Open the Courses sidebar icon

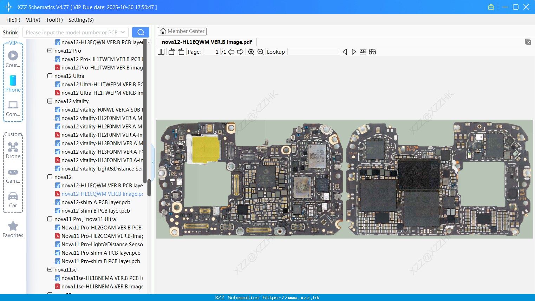point(13,59)
